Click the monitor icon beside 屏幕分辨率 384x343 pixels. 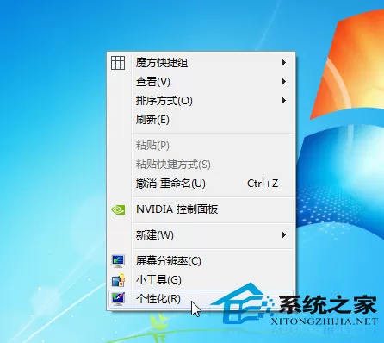pyautogui.click(x=118, y=261)
